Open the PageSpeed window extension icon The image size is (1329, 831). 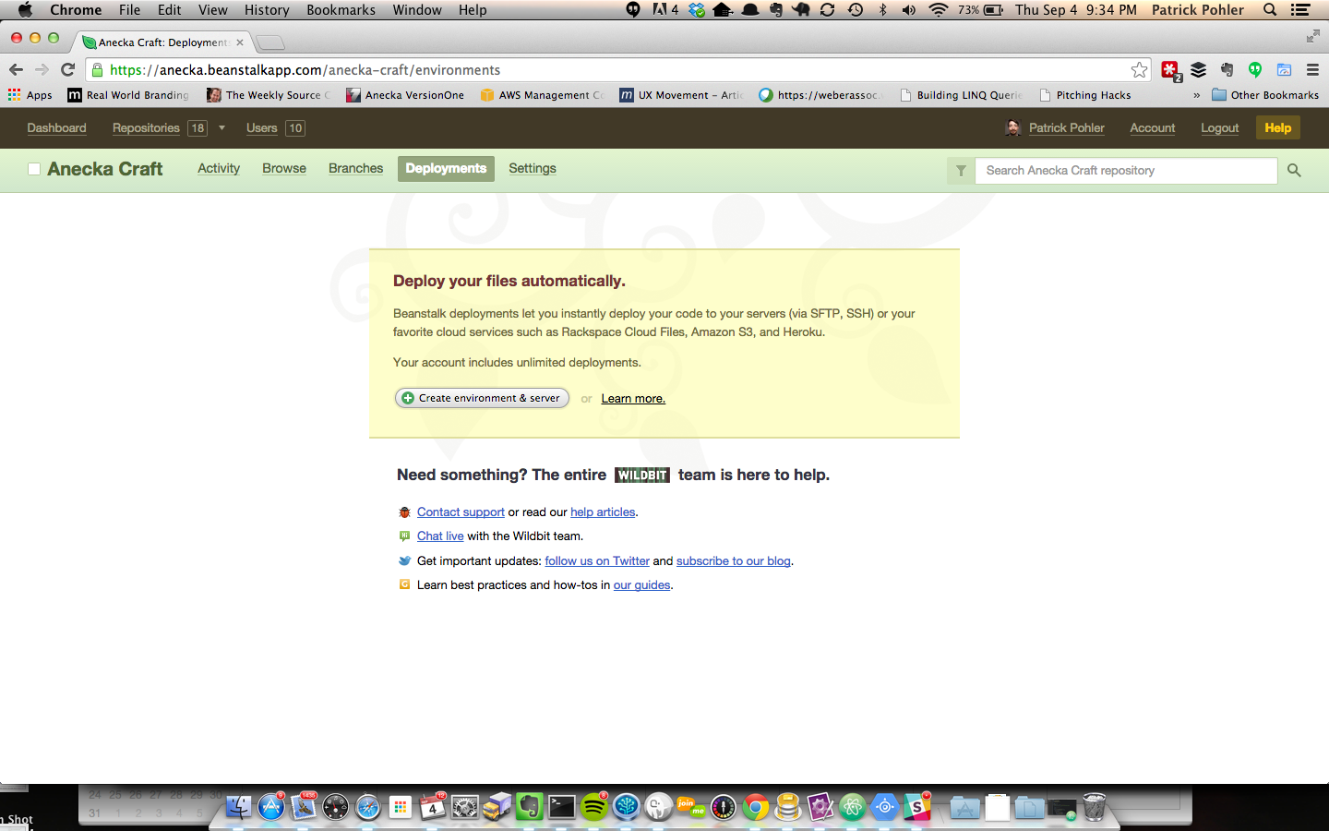click(1284, 69)
